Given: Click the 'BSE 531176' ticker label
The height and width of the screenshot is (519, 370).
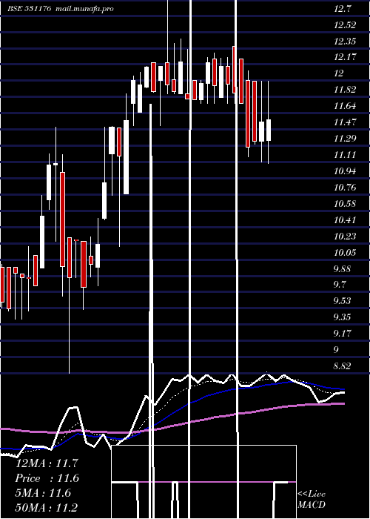Looking at the screenshot, I should [x=30, y=9].
